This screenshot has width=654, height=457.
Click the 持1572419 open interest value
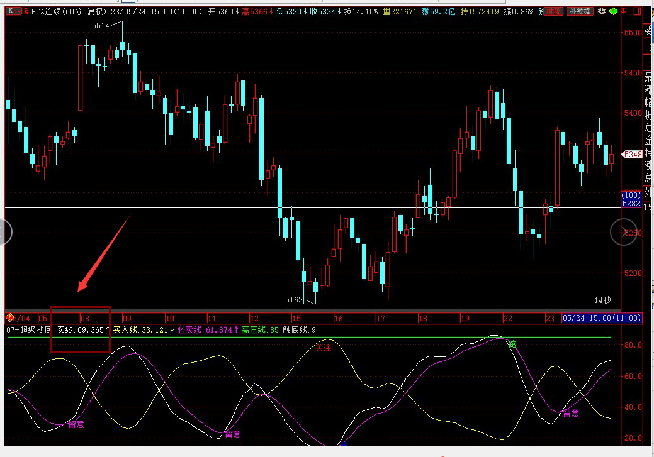pyautogui.click(x=480, y=12)
